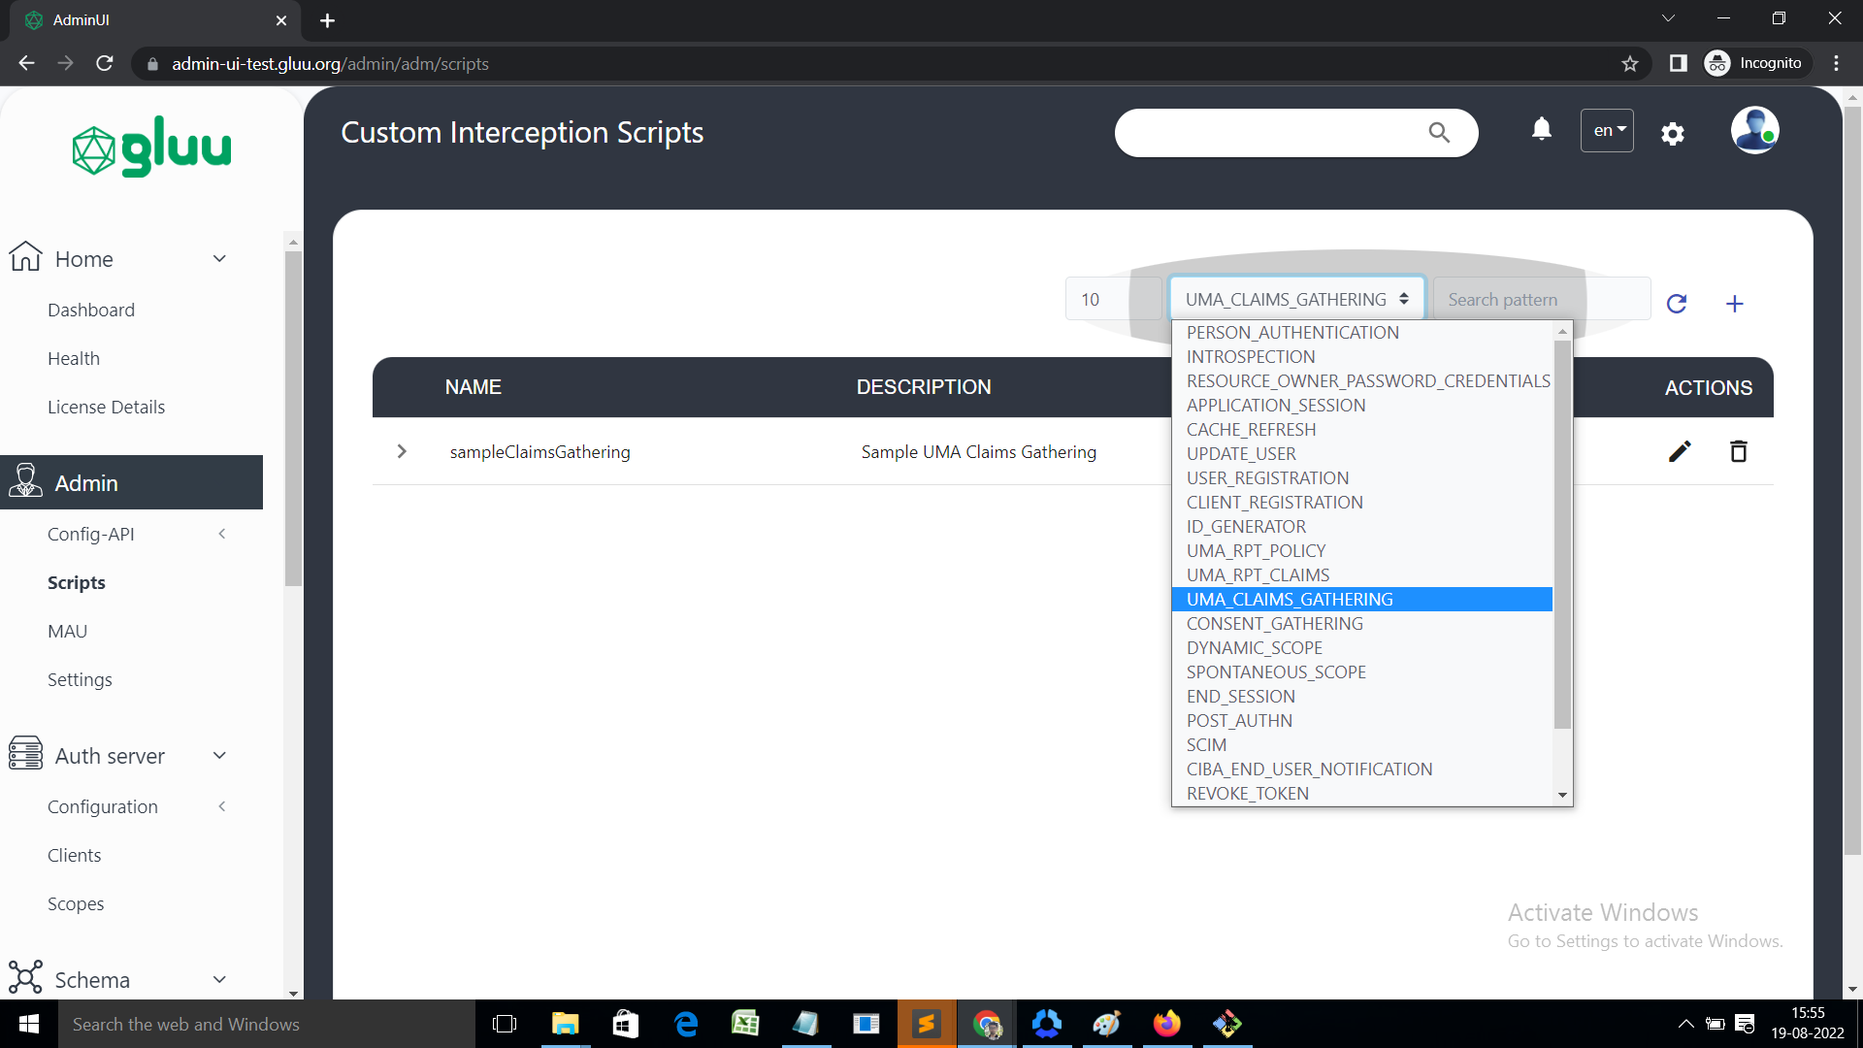Open License Details page
The image size is (1863, 1048).
pos(106,407)
